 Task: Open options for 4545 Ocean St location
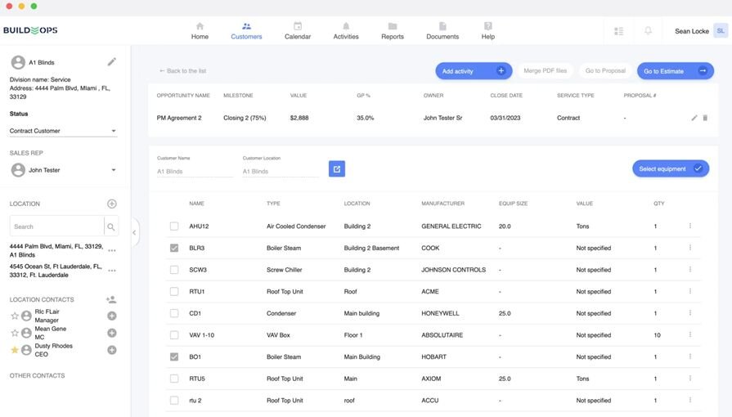pos(112,271)
